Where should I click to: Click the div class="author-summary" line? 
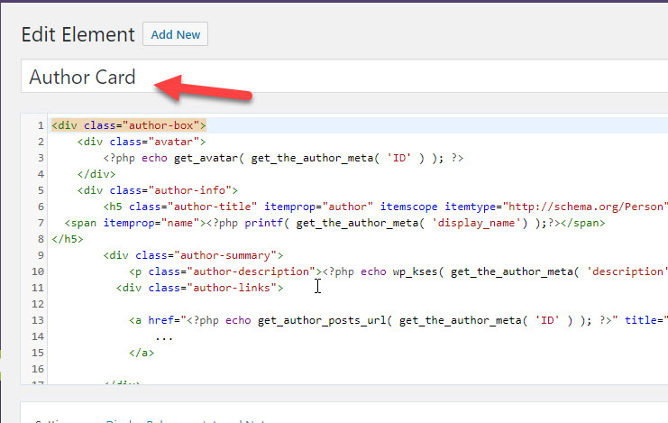point(193,255)
